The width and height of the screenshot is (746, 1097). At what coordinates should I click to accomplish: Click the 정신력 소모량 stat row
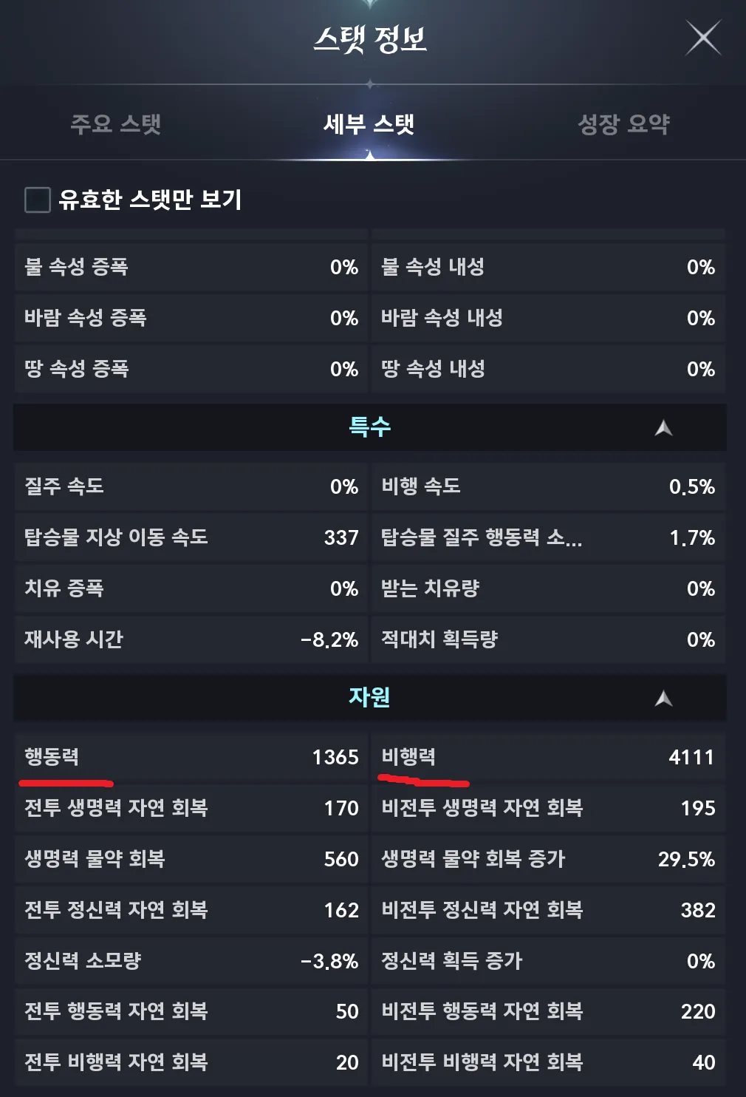[x=191, y=961]
